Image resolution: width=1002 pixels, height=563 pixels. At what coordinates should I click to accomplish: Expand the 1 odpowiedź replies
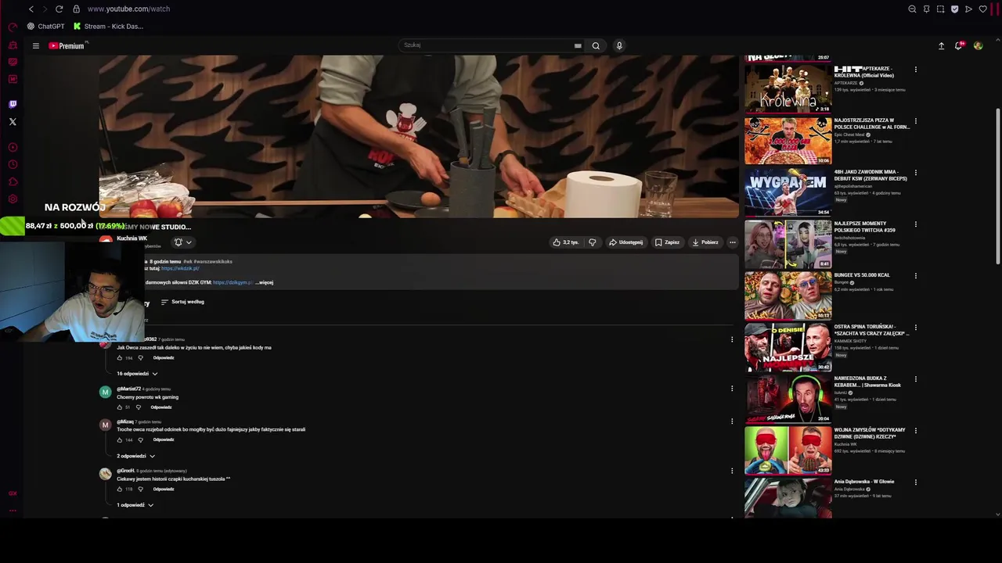tap(135, 505)
